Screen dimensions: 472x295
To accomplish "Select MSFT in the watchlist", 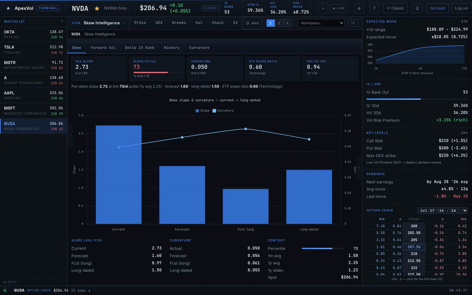I will (x=33, y=111).
